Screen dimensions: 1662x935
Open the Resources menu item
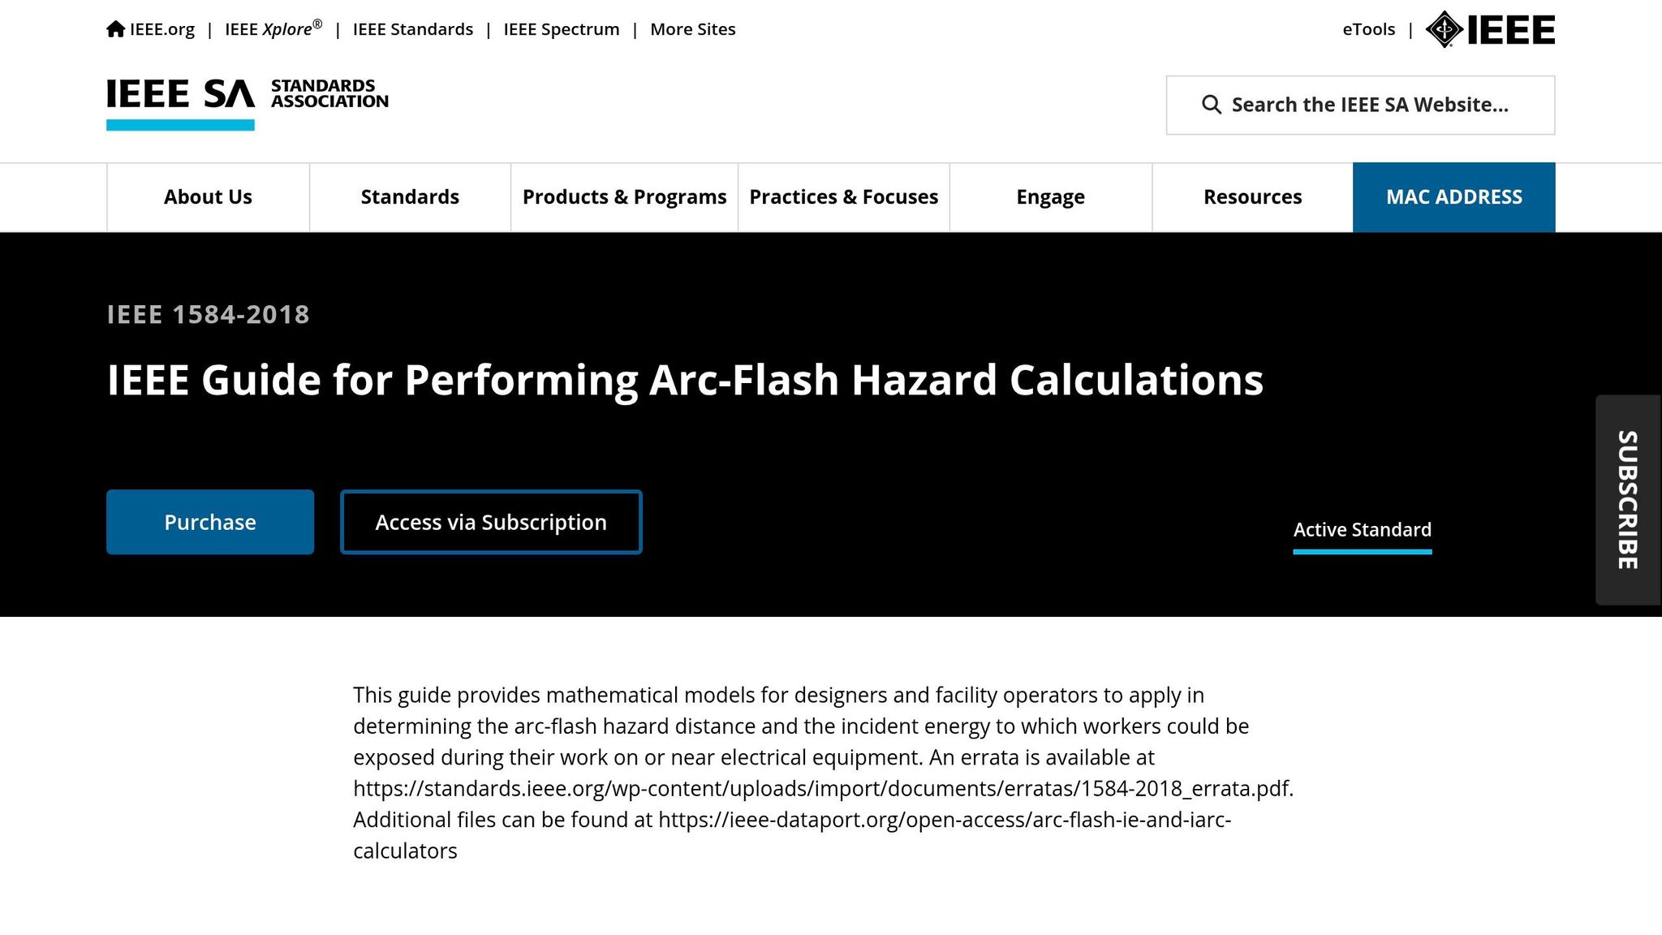tap(1252, 197)
